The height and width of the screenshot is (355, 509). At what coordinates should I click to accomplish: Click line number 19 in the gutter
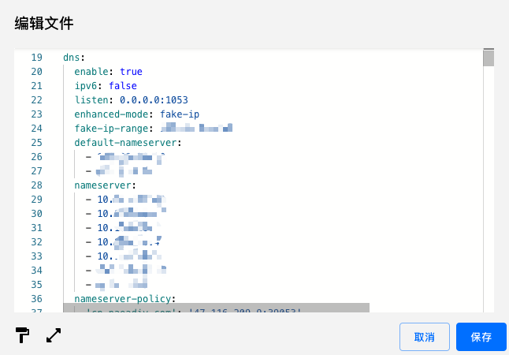click(x=36, y=58)
